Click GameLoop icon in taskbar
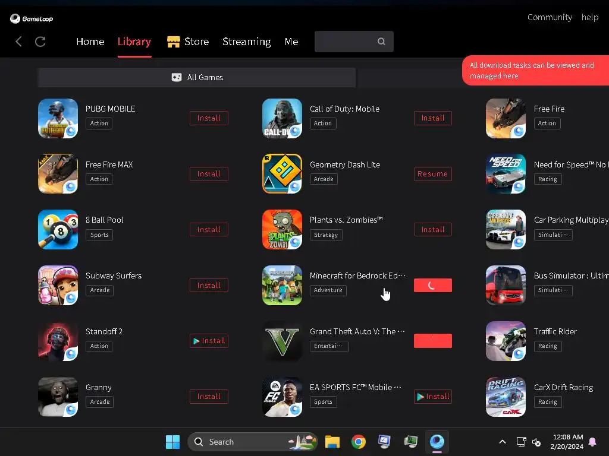The image size is (609, 456). point(437,442)
